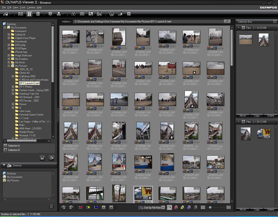Click the auto tone wand icon
The height and width of the screenshot is (217, 278).
91,14
